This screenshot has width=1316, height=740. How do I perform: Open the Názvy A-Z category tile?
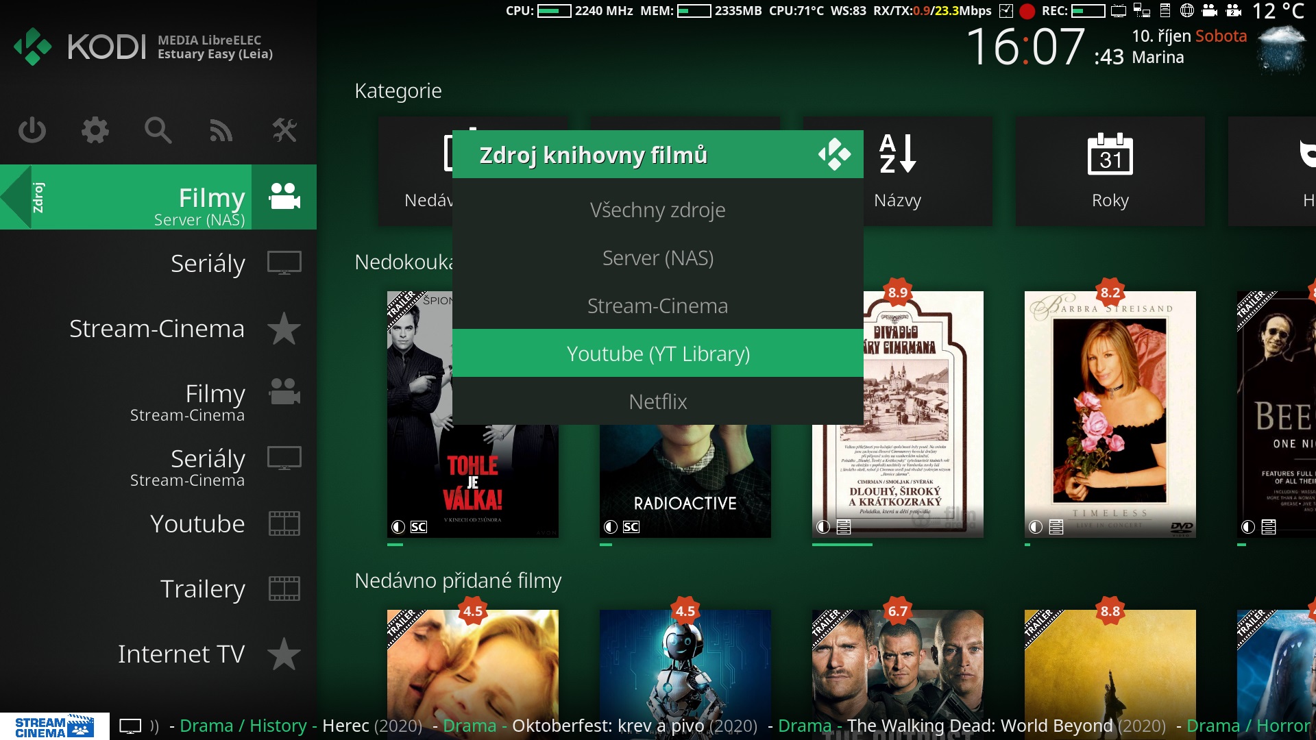pyautogui.click(x=897, y=171)
